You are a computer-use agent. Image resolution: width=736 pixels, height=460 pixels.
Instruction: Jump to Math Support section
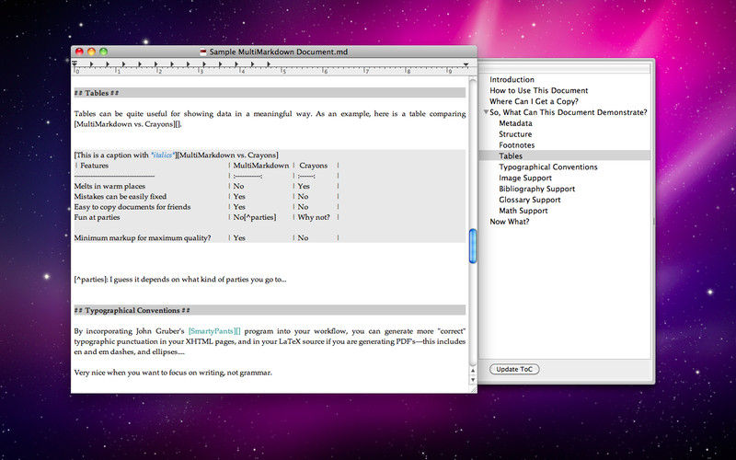coord(523,211)
